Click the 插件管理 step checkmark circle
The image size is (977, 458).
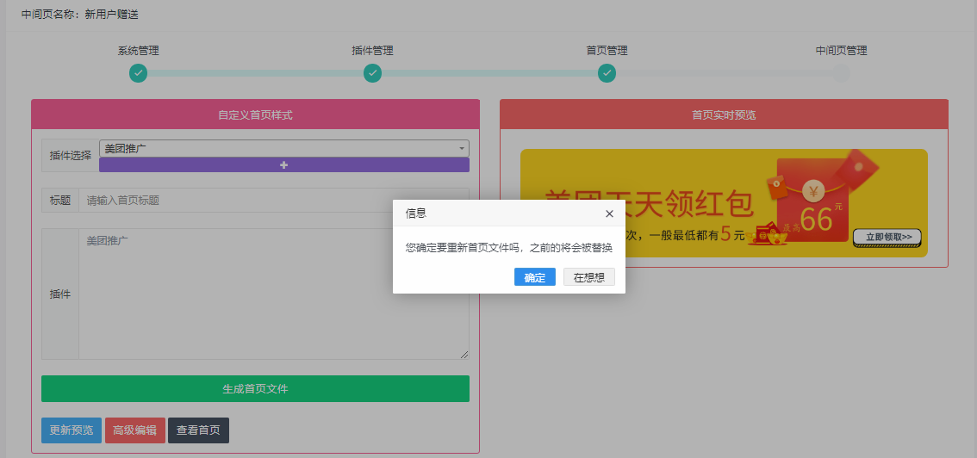[372, 73]
